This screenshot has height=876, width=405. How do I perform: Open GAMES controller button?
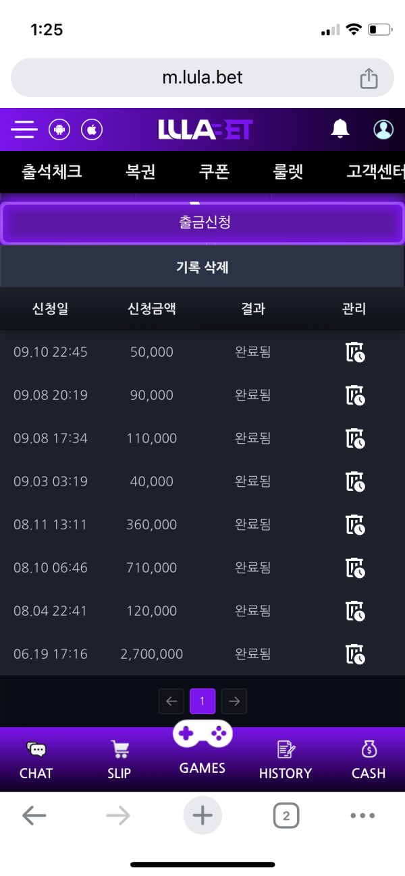coord(202,747)
